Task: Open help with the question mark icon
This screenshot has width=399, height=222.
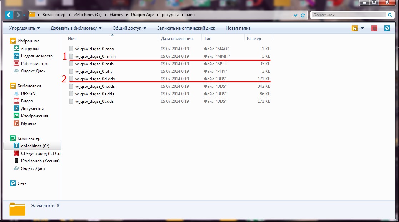Action: click(x=387, y=28)
